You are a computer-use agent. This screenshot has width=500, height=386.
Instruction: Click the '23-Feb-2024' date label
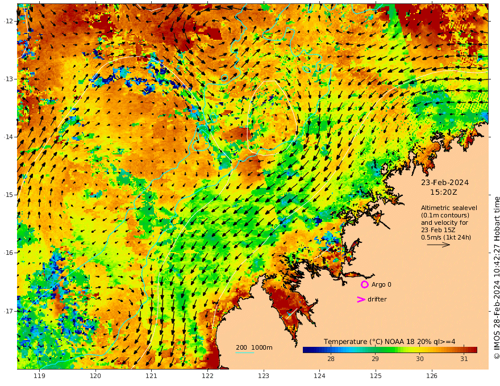445,182
